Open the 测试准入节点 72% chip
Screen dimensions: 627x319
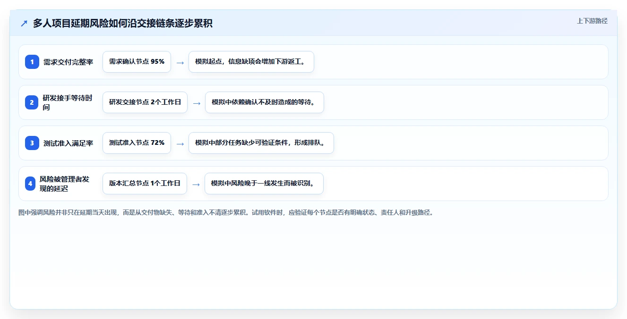pyautogui.click(x=137, y=143)
